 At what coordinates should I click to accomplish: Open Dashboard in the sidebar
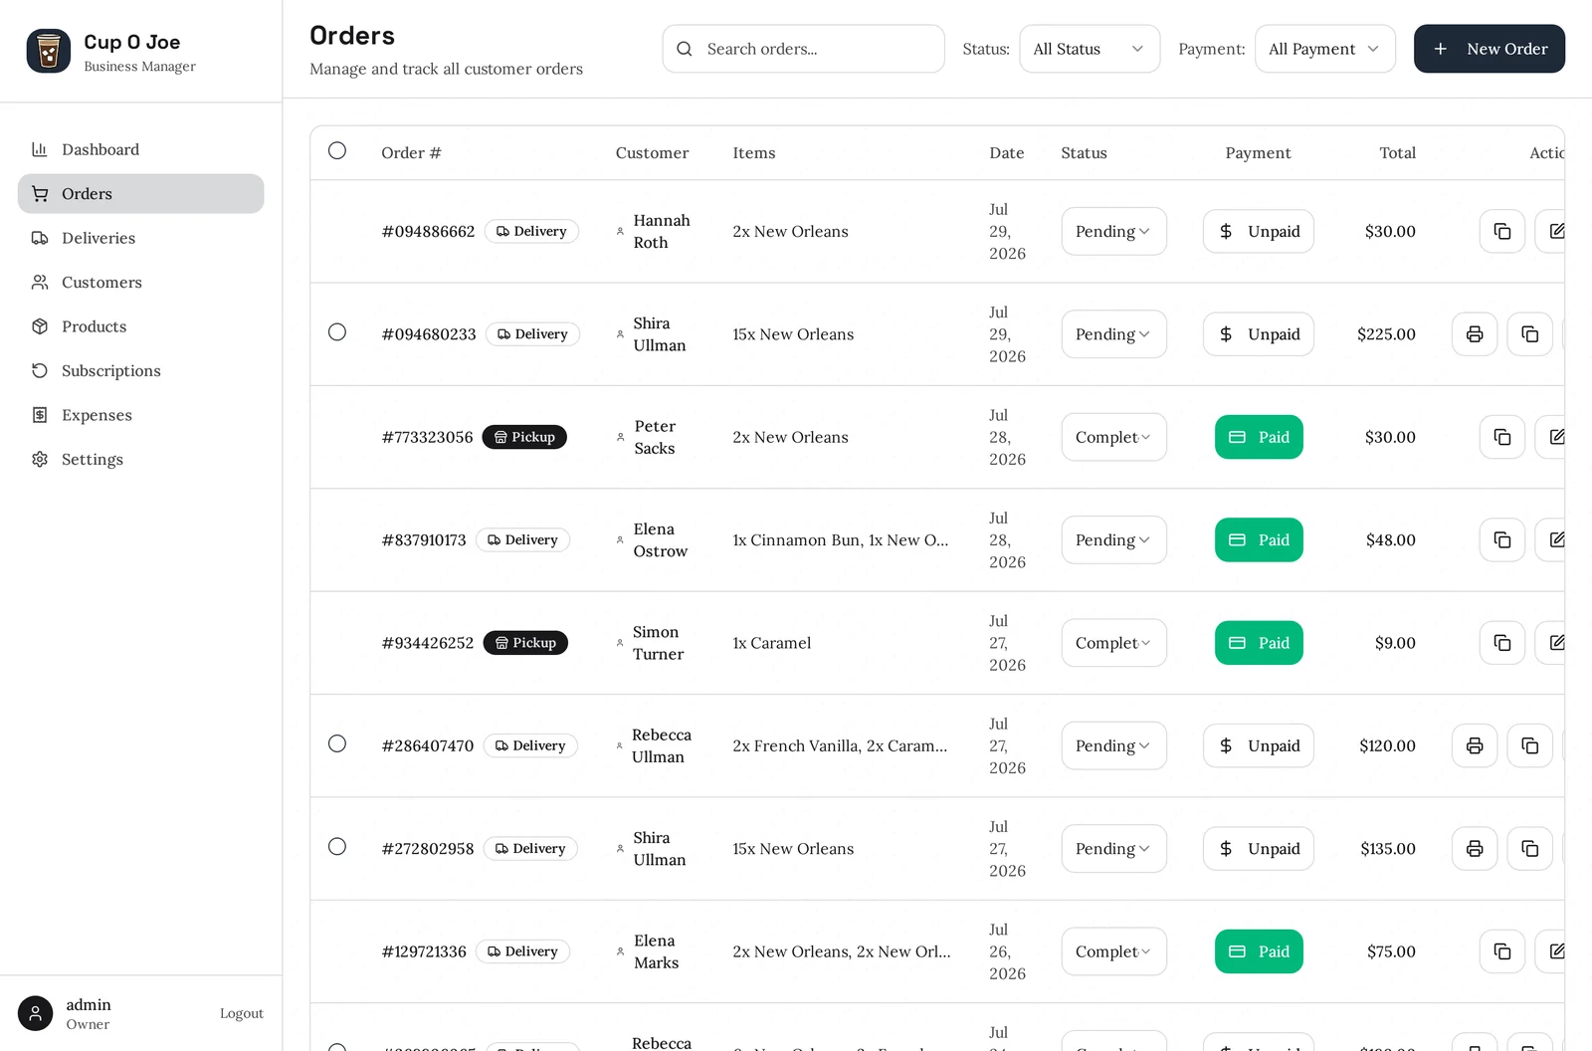140,149
